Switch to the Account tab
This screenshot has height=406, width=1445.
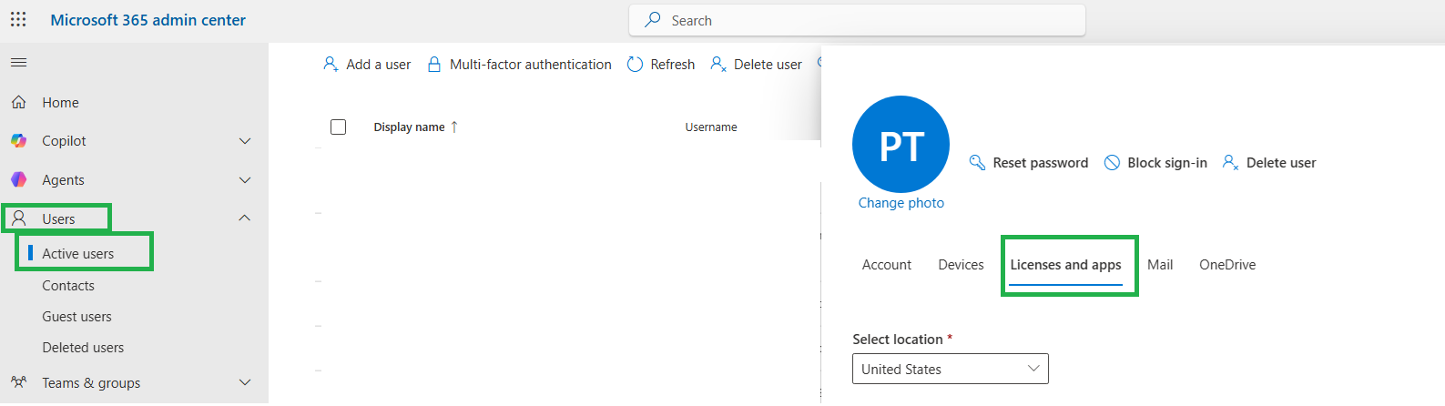click(886, 264)
